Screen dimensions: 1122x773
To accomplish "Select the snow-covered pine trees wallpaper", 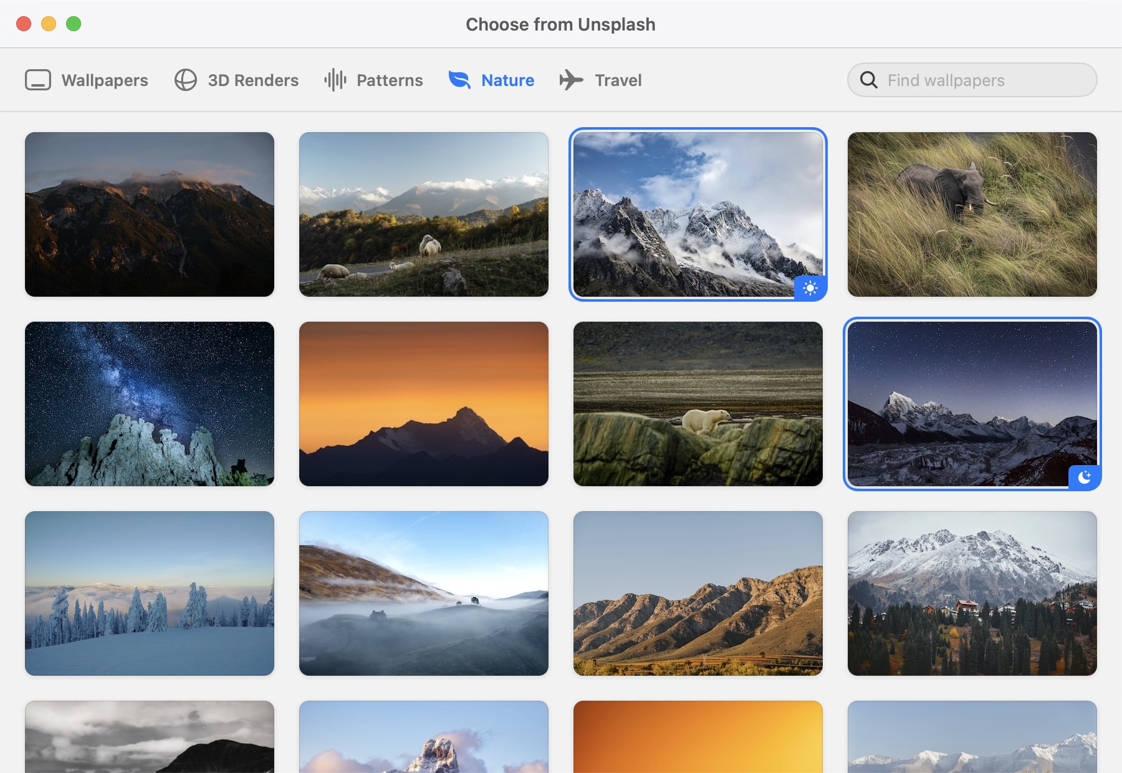I will click(150, 593).
